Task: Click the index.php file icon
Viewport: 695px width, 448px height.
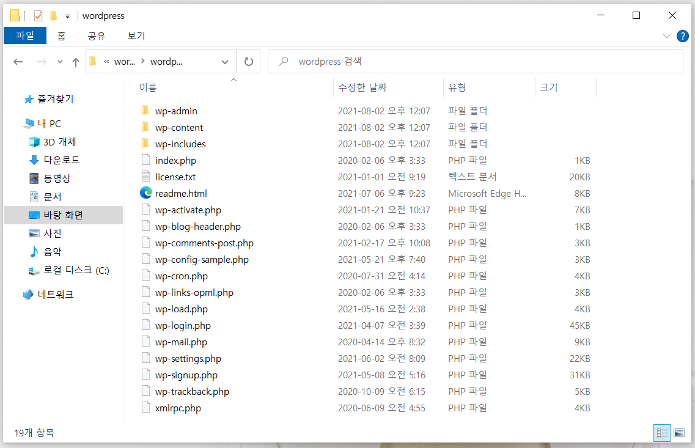Action: click(x=146, y=160)
